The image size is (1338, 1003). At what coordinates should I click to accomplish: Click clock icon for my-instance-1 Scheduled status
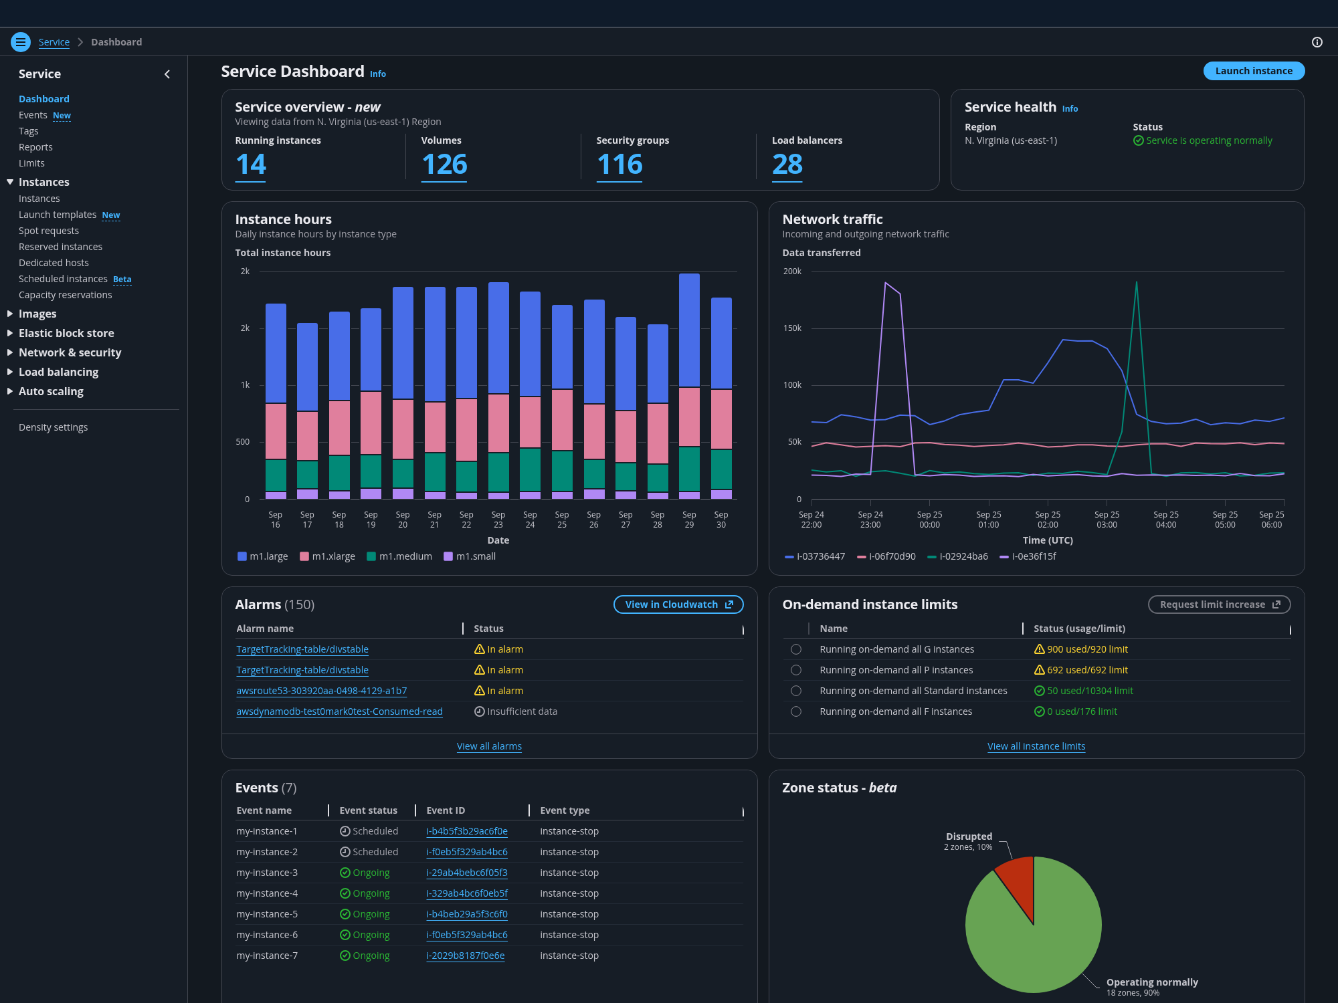click(x=345, y=831)
